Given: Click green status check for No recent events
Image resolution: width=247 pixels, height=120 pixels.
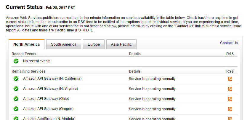Looking at the screenshot, I should pos(16,61).
